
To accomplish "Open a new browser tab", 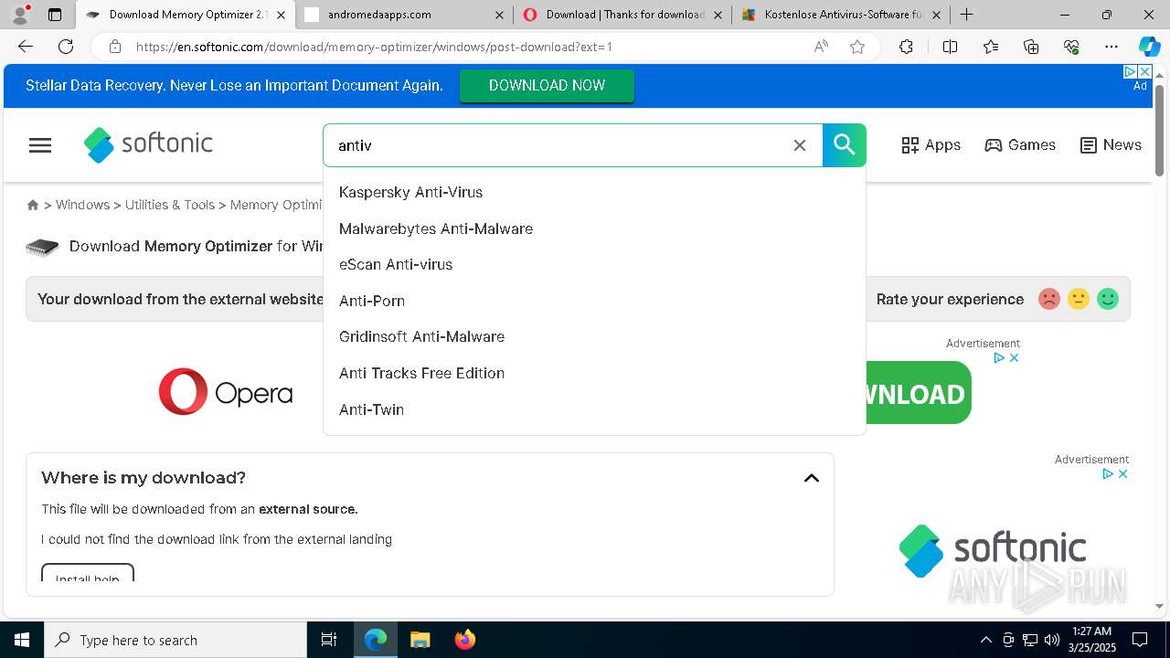I will click(x=966, y=15).
